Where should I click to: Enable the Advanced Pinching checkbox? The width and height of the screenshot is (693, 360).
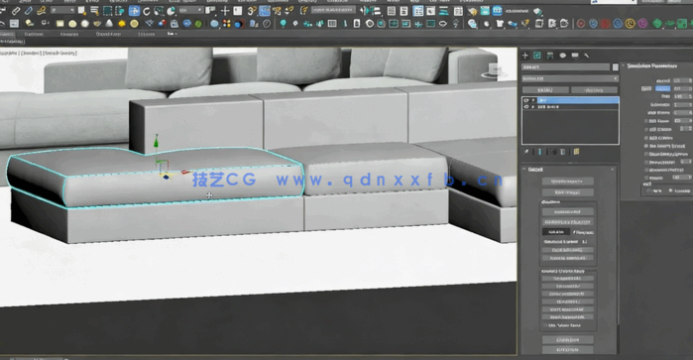[646, 170]
